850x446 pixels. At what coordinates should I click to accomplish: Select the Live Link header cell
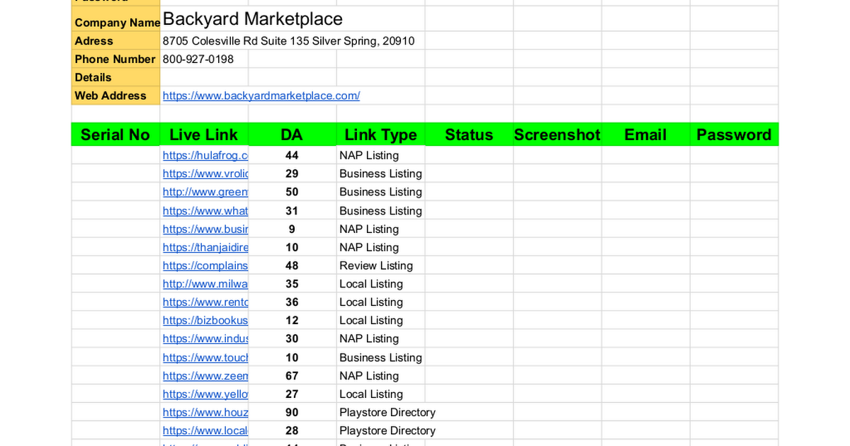(204, 135)
